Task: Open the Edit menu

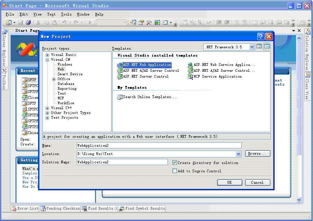Action: (x=24, y=15)
